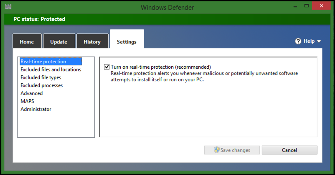Click the real-time protection description text

204,77
